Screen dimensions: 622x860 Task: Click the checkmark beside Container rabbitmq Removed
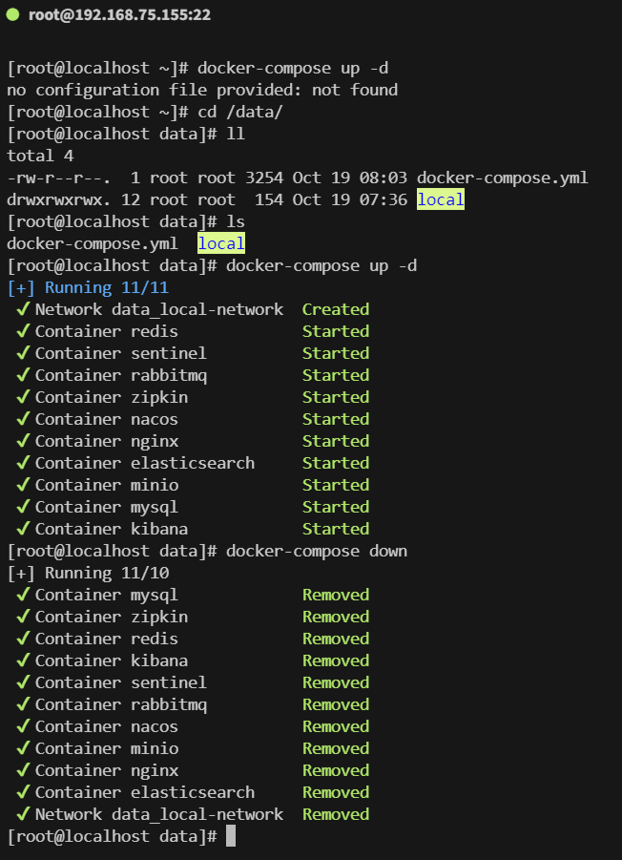pyautogui.click(x=23, y=704)
